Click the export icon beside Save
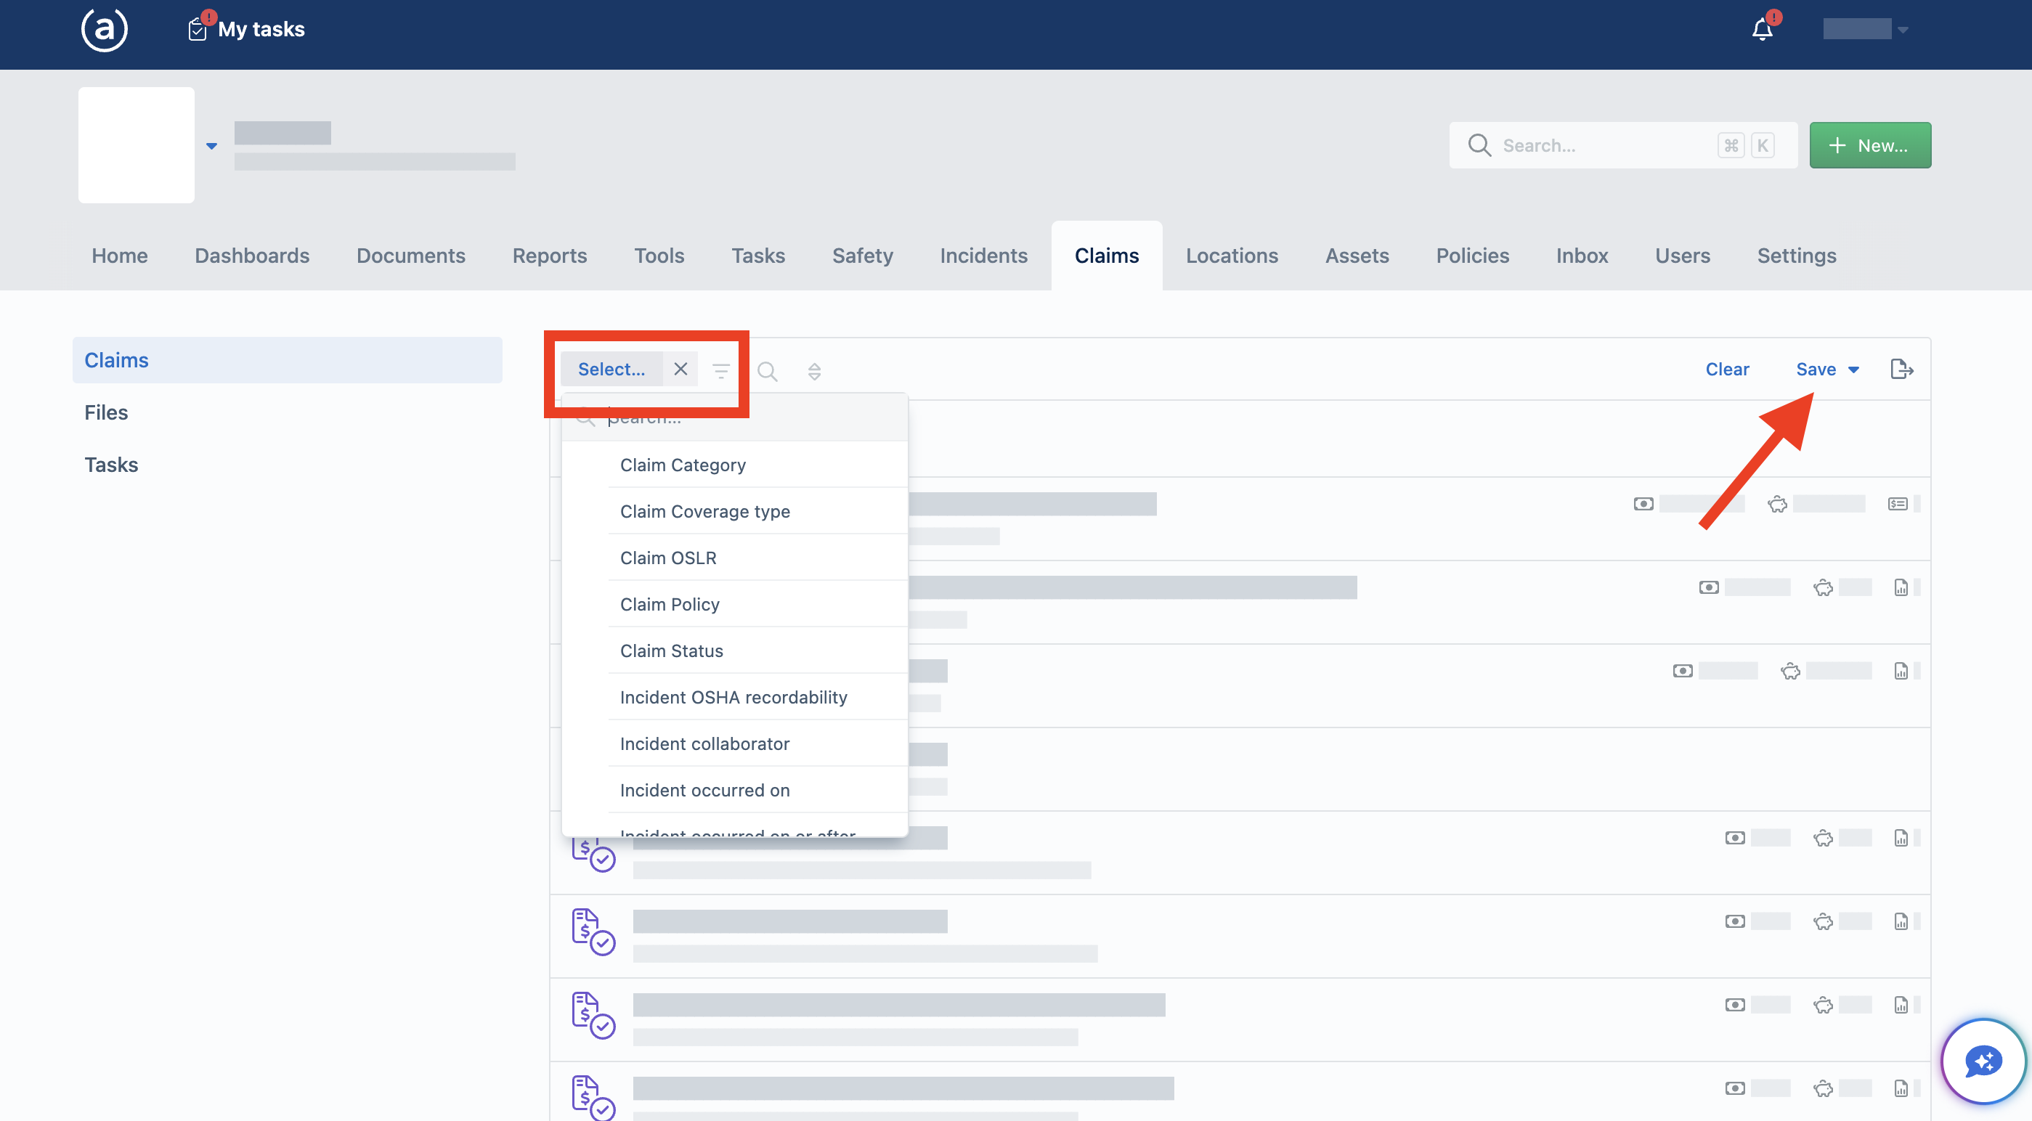Viewport: 2032px width, 1121px height. tap(1902, 370)
